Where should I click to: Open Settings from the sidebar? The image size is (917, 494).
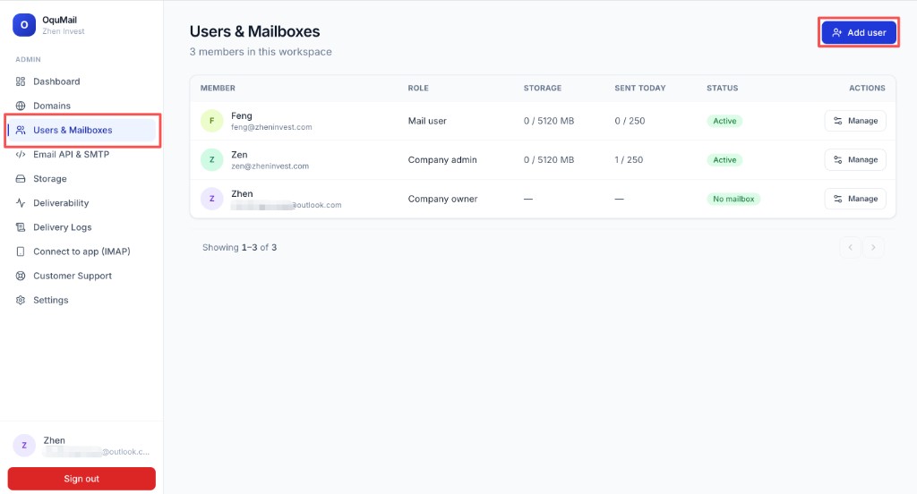[81, 300]
